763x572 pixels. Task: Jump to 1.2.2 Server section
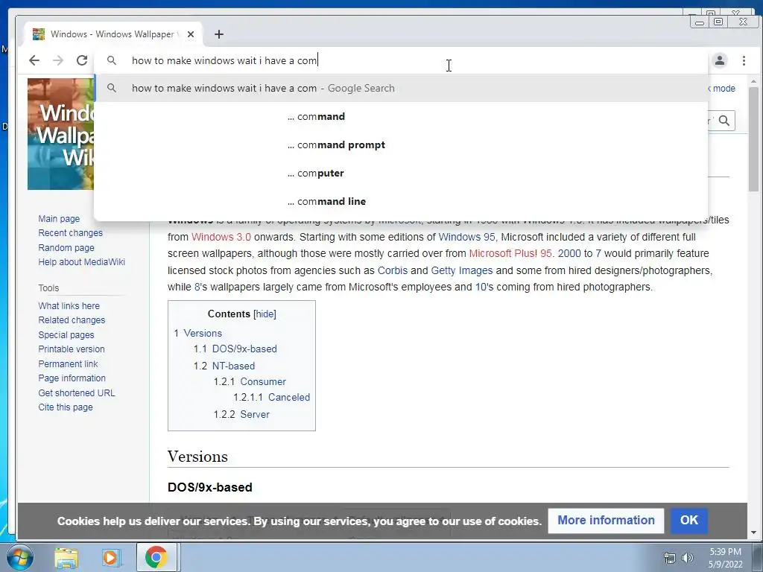241,414
